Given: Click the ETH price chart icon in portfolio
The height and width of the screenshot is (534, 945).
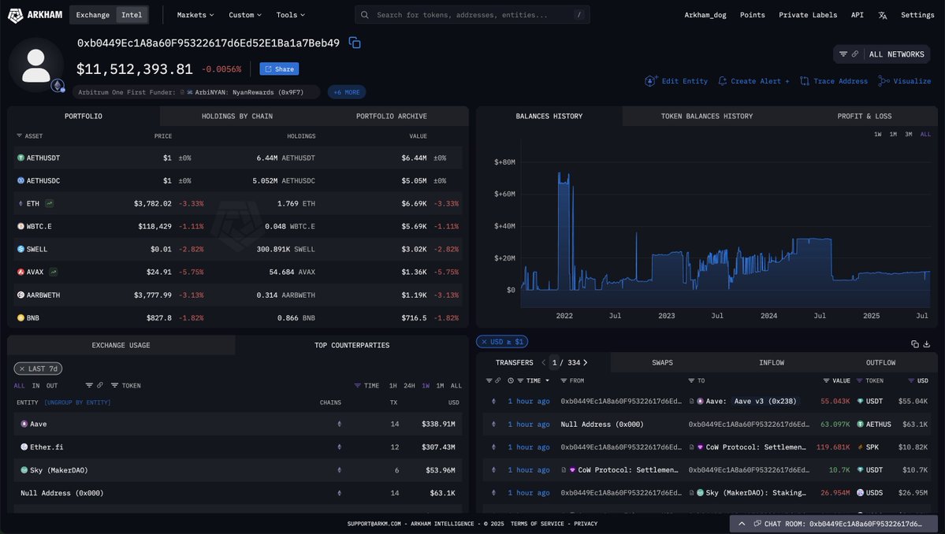Looking at the screenshot, I should tap(50, 203).
